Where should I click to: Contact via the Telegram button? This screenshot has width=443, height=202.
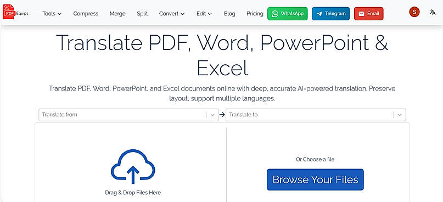pyautogui.click(x=331, y=14)
